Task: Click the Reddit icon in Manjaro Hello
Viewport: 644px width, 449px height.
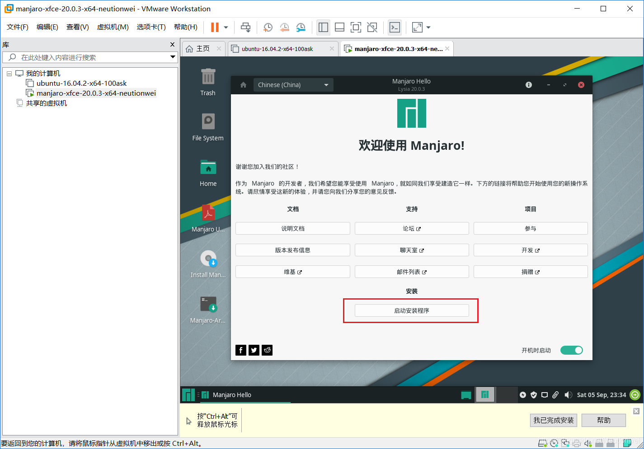Action: (x=267, y=350)
